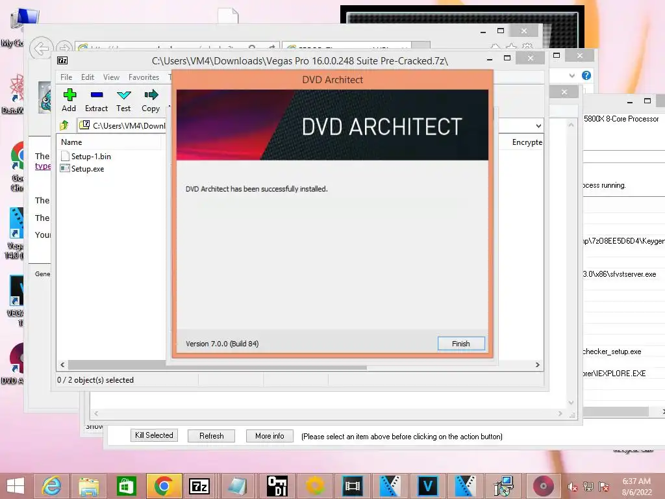The image size is (665, 499).
Task: Expand the chevron next to the help icon
Action: [x=571, y=75]
